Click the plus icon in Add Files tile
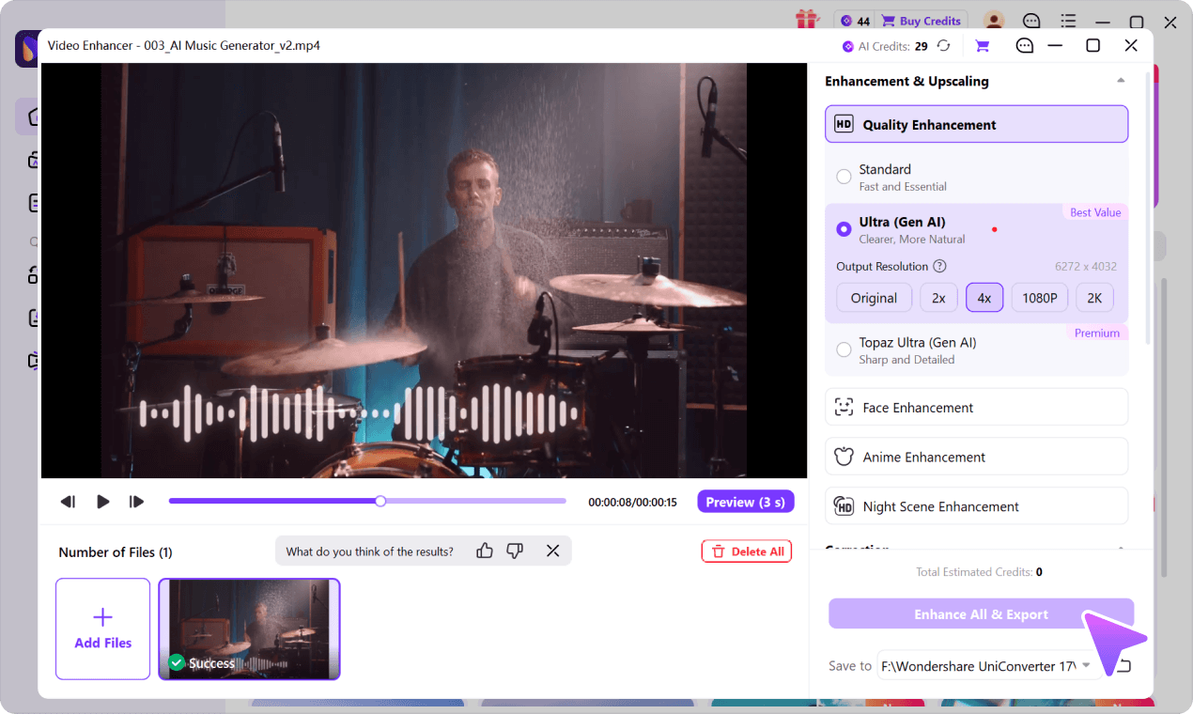 103,617
